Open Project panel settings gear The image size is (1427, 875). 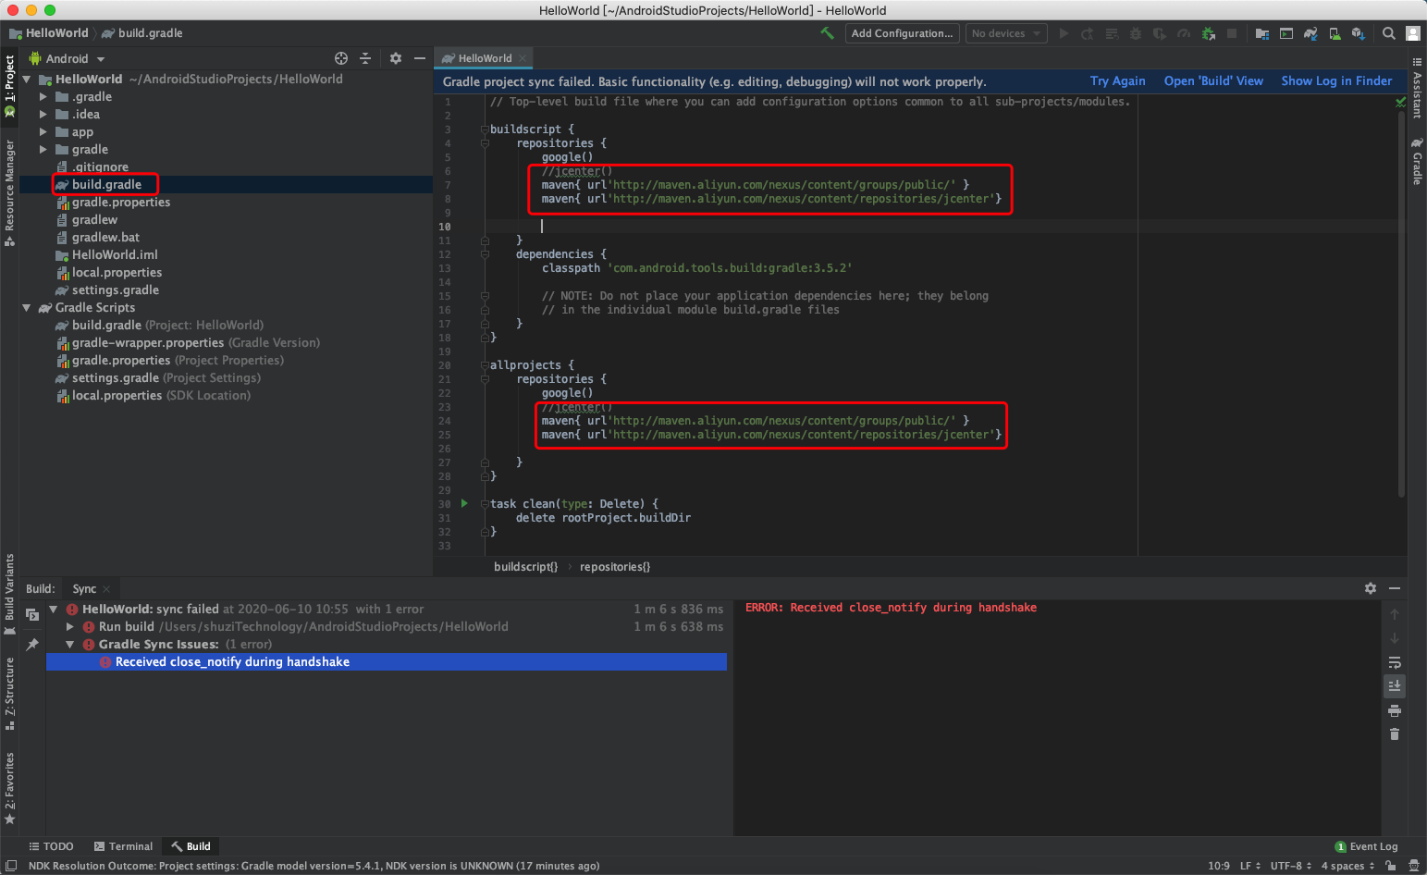coord(396,58)
